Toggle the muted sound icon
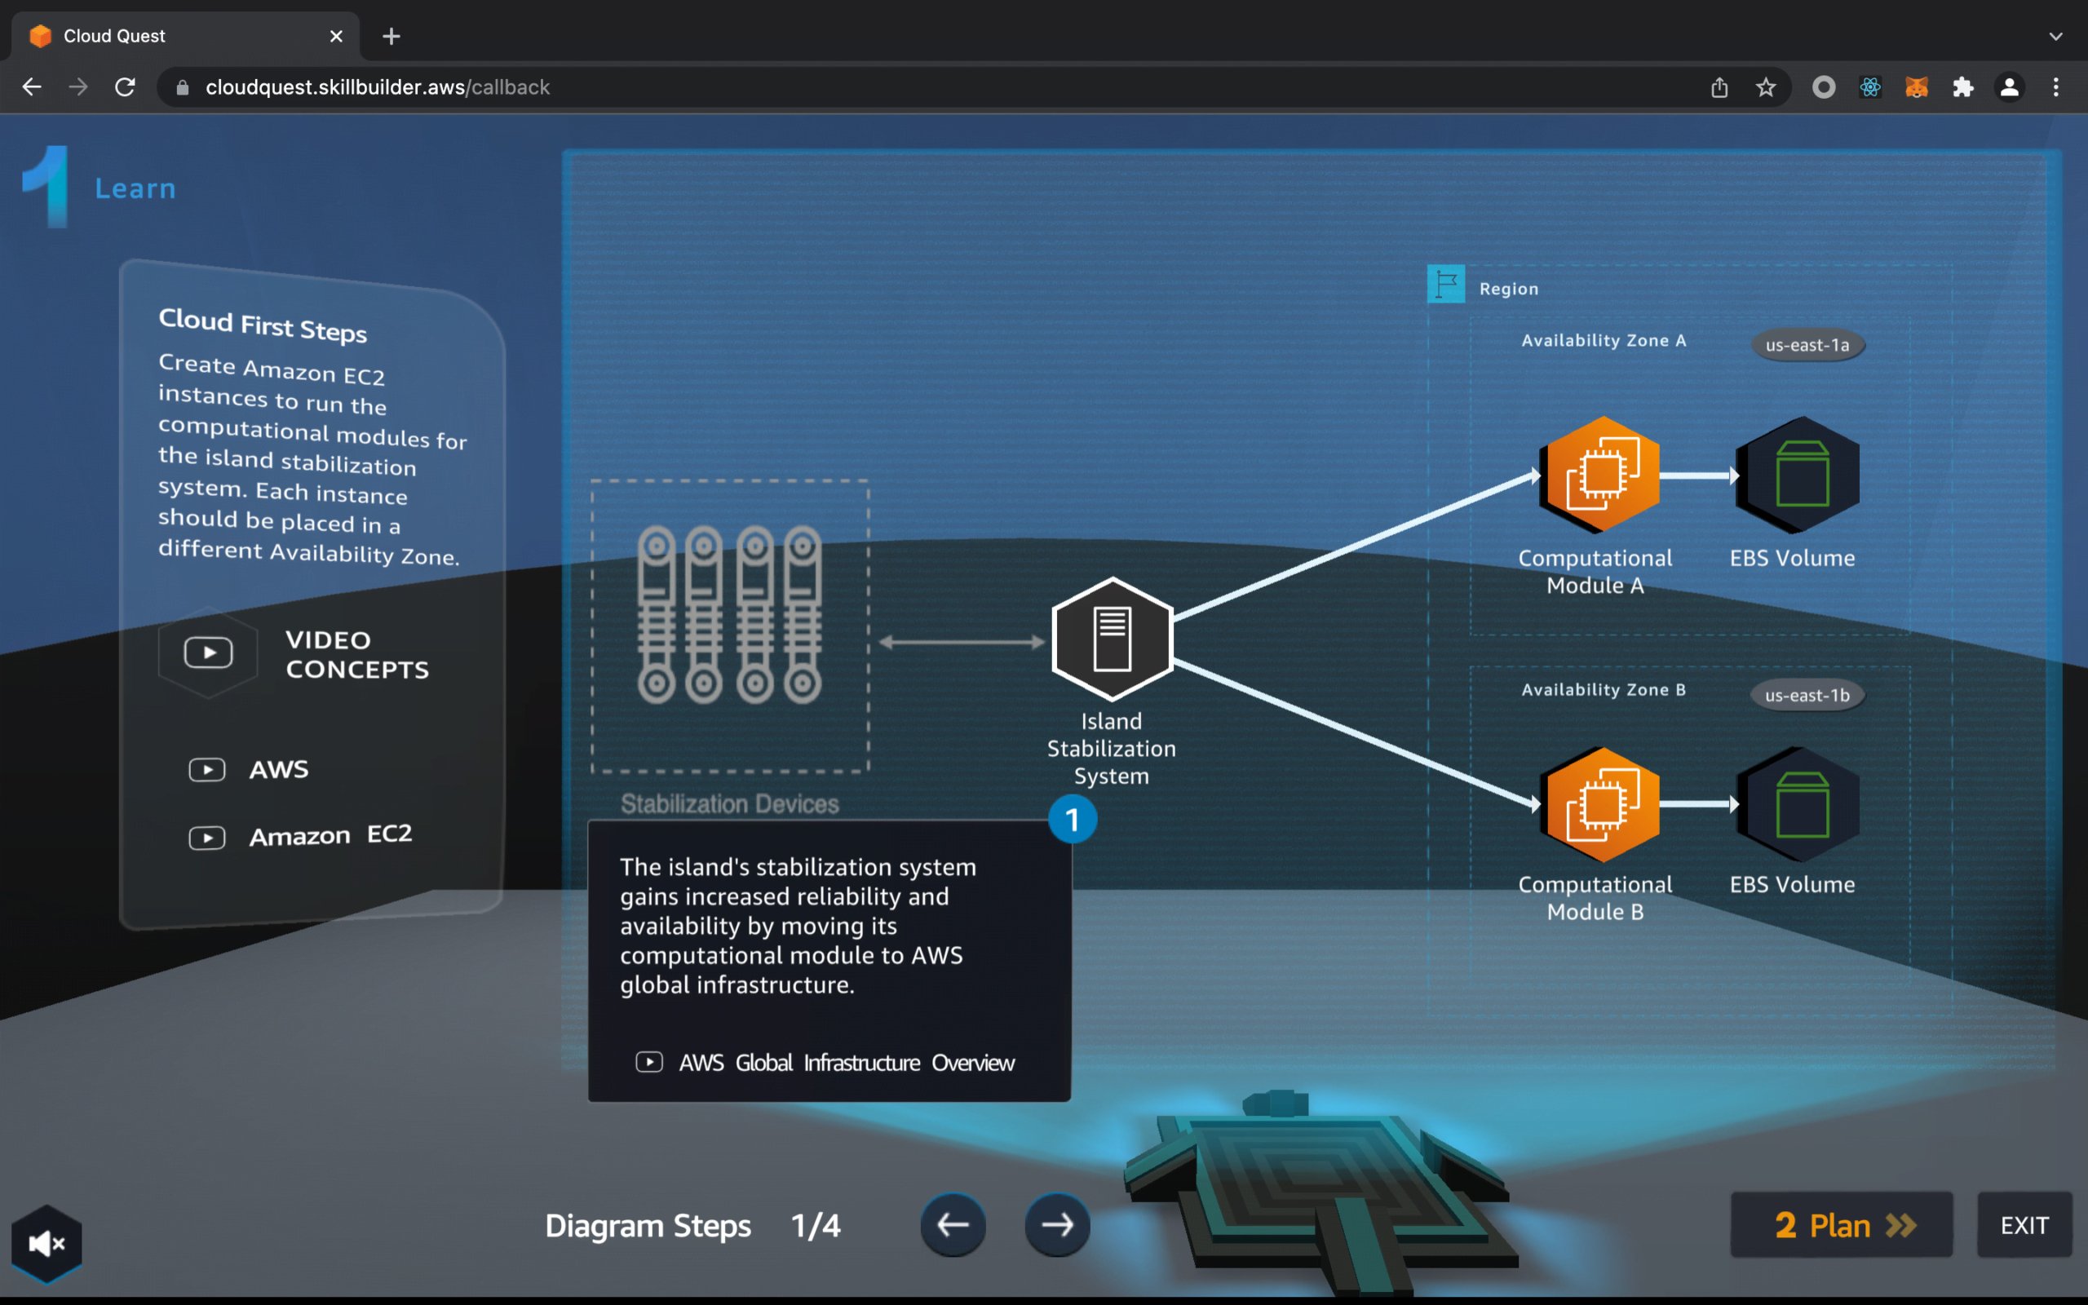 [x=46, y=1243]
